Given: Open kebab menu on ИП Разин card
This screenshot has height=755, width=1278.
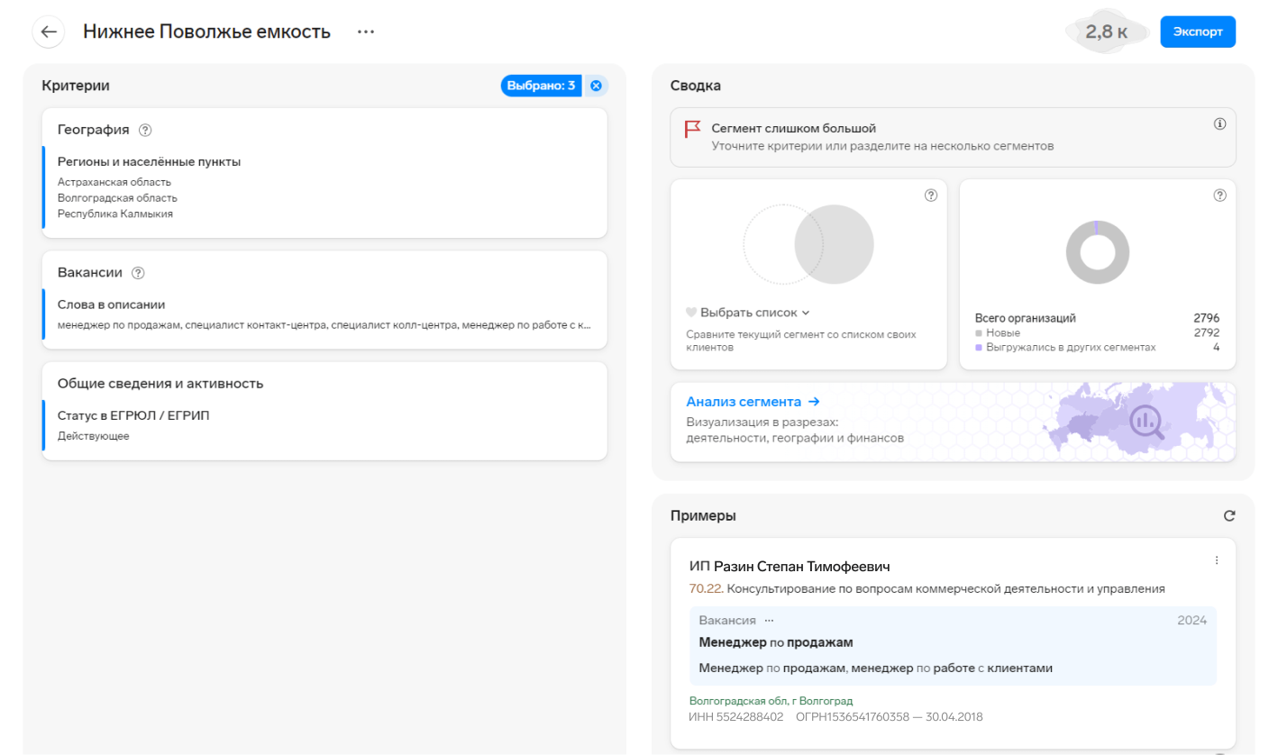Looking at the screenshot, I should pos(1217,560).
